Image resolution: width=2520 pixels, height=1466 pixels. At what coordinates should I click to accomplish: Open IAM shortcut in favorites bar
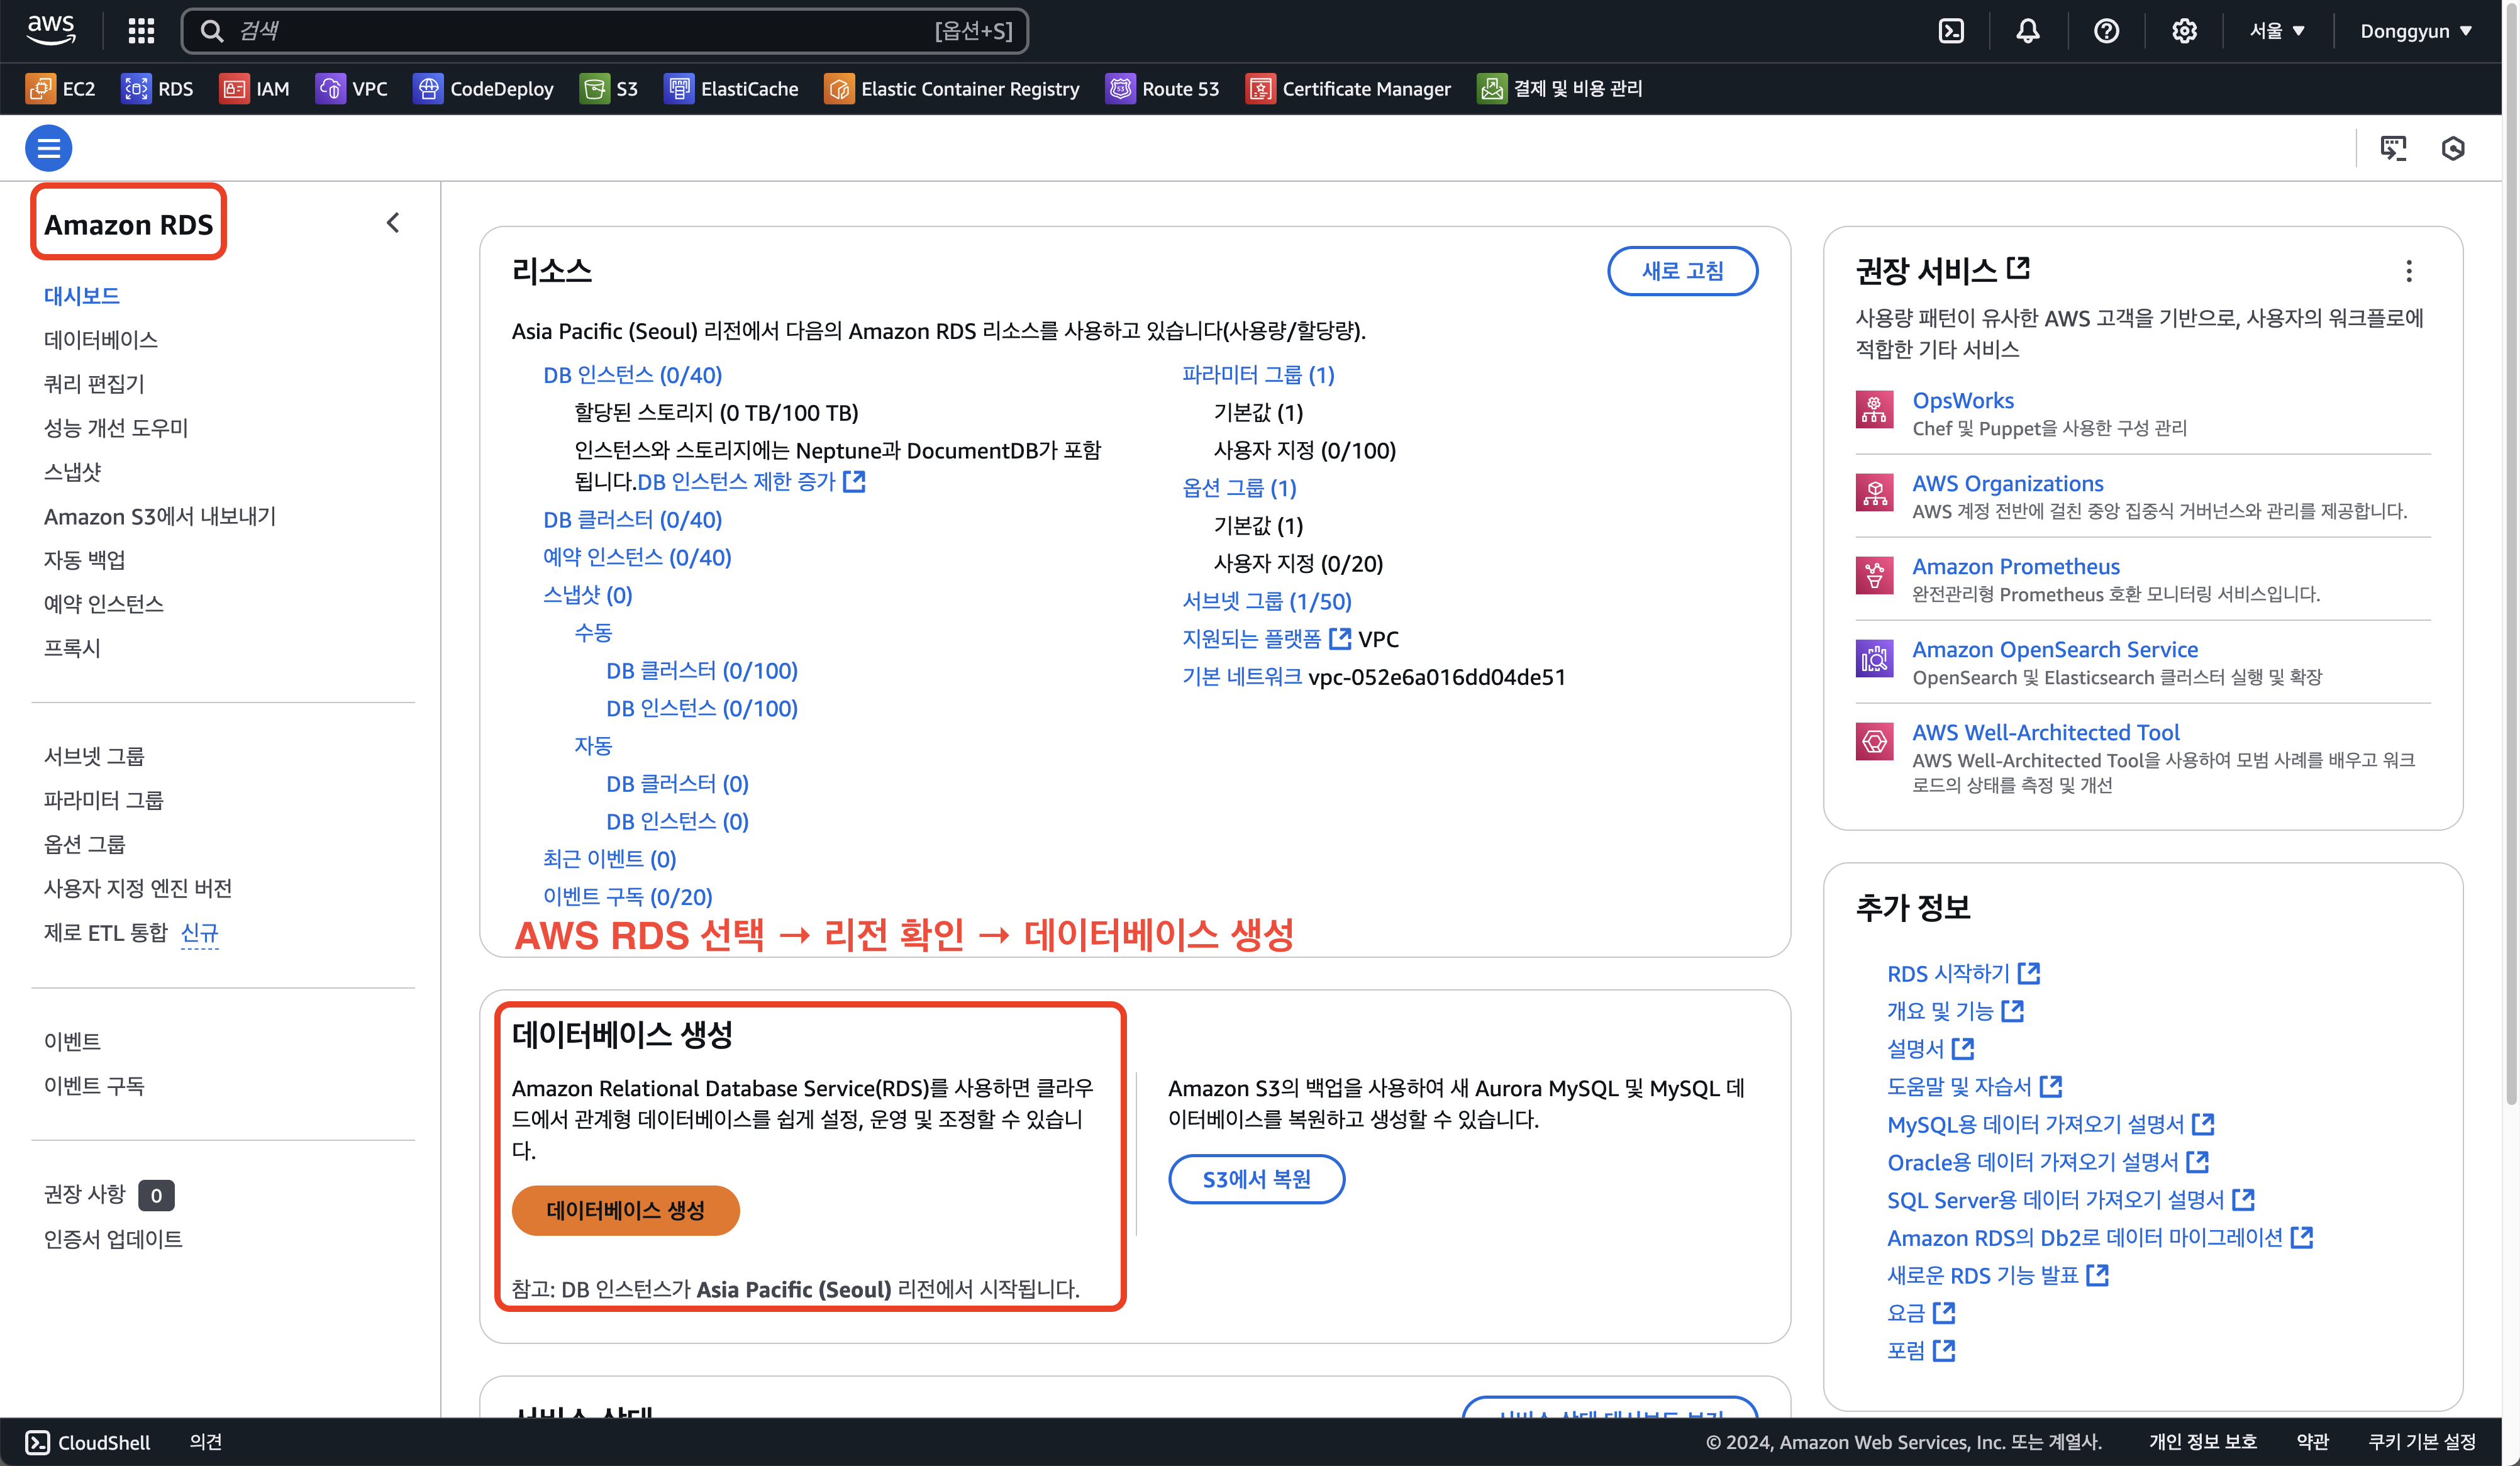coord(255,89)
